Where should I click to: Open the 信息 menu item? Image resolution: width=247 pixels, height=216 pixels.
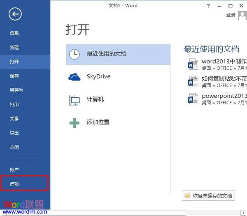coord(14,33)
